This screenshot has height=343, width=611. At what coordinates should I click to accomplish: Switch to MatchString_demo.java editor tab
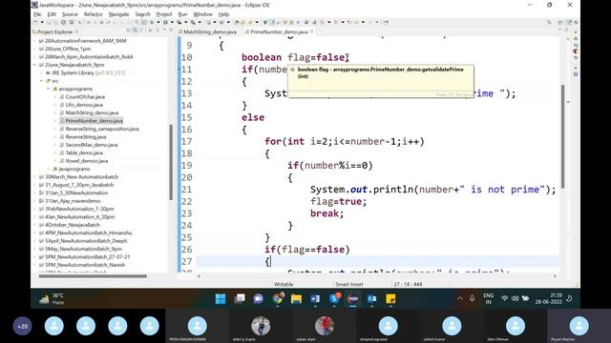[207, 31]
